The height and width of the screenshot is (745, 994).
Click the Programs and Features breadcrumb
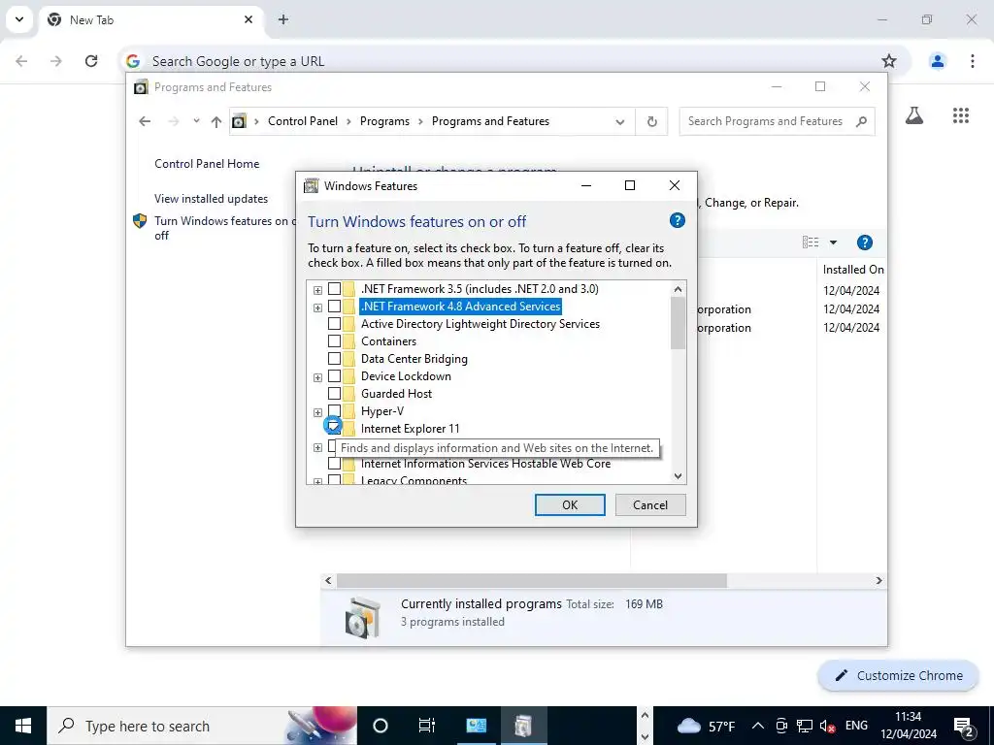490,121
